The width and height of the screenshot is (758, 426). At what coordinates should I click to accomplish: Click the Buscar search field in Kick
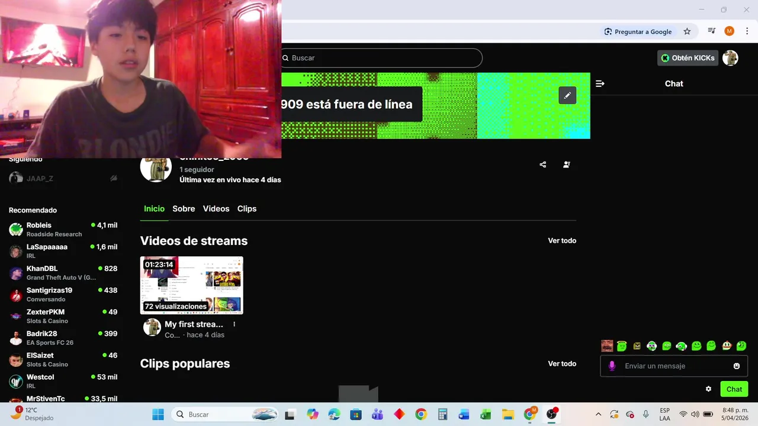pyautogui.click(x=381, y=58)
